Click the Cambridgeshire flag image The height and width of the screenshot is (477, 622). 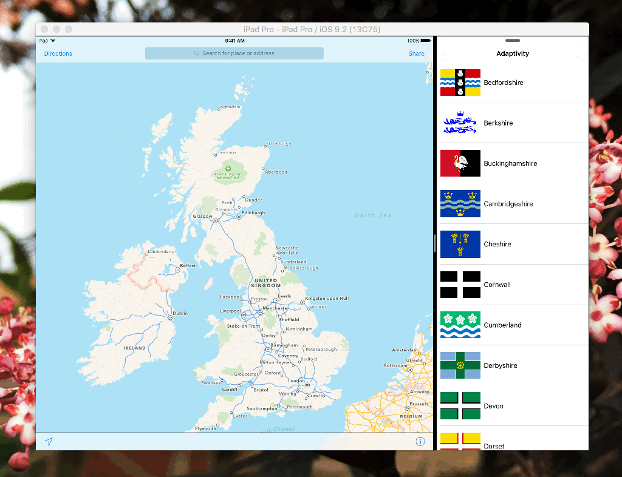pos(460,204)
